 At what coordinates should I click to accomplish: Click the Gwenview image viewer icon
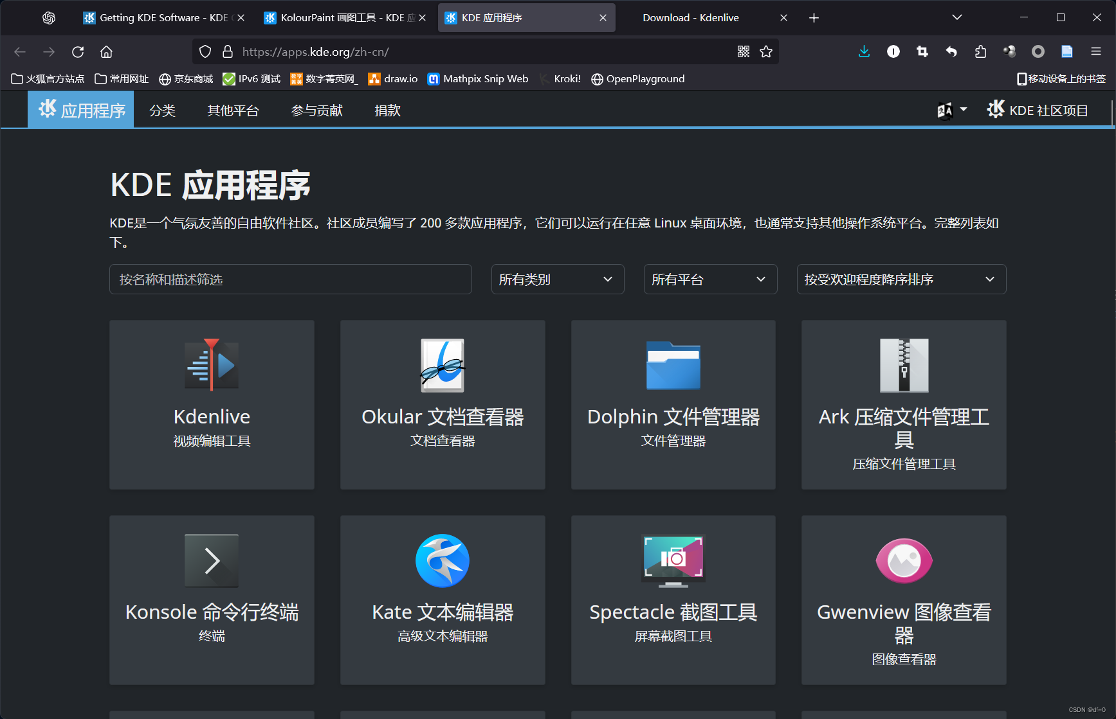click(x=903, y=560)
